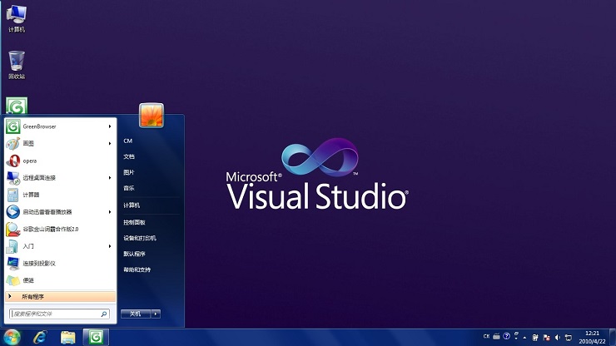Viewport: 616px width, 346px height.
Task: Click the 关机 shutdown button
Action: pyautogui.click(x=136, y=314)
